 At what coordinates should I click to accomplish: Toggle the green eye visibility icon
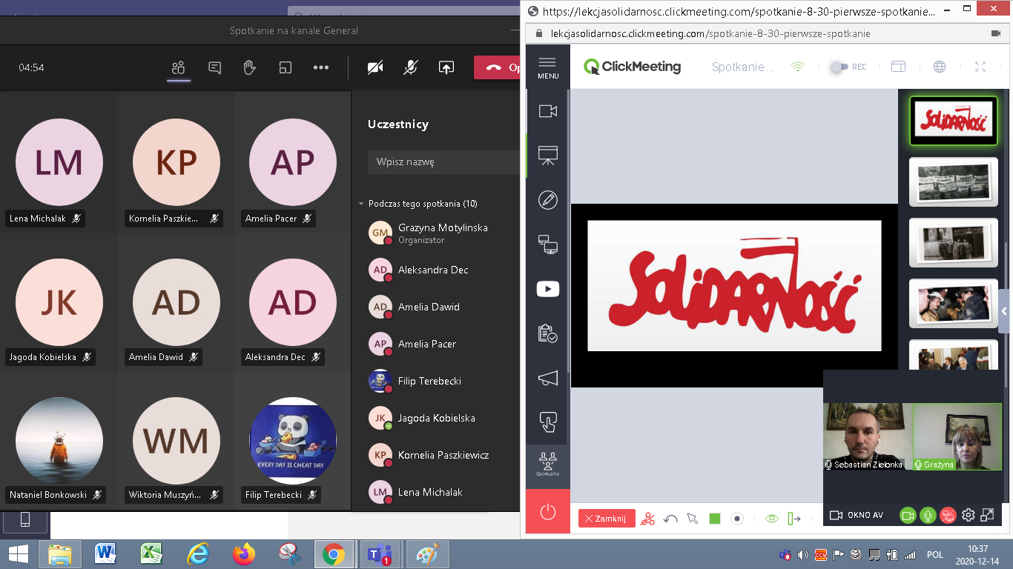tap(772, 519)
